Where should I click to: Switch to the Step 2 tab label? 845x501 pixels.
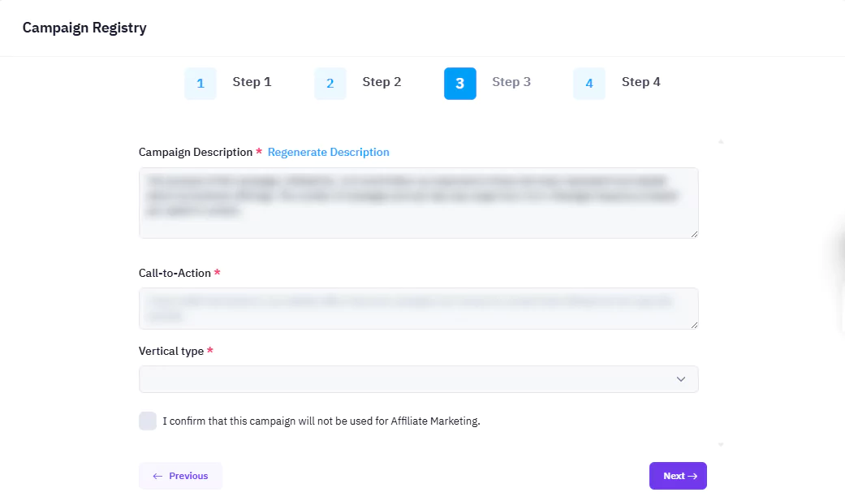(x=382, y=82)
